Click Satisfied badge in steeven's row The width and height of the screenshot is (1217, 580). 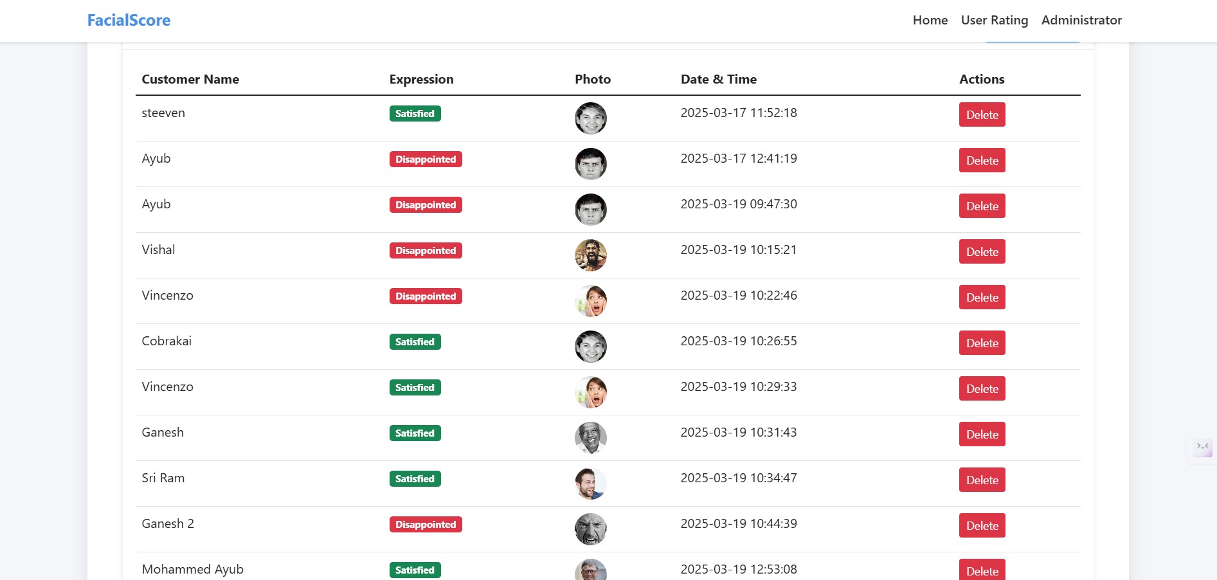[415, 114]
